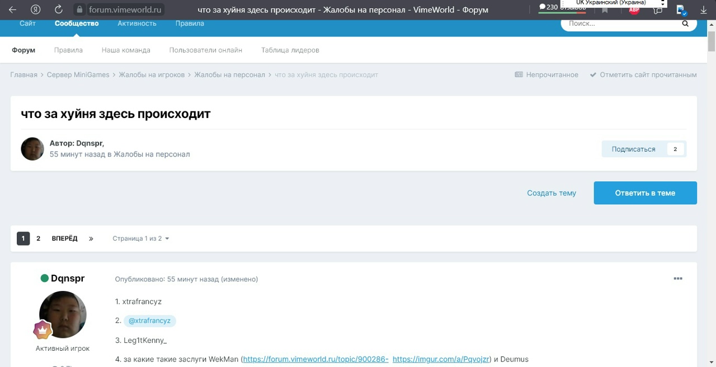Open the browser downloads icon

703,10
